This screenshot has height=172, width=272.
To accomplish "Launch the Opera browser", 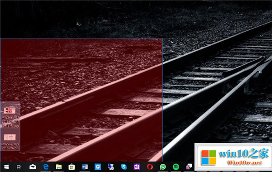I will pos(150,167).
